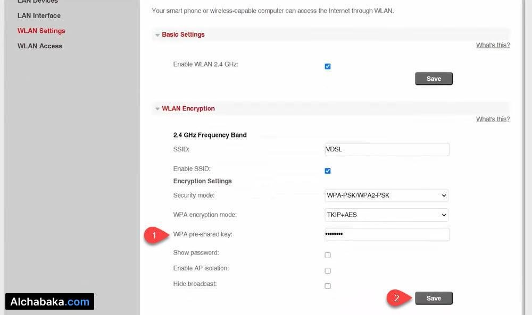Click the Alchabaka.com logo
The width and height of the screenshot is (532, 315).
pos(49,301)
